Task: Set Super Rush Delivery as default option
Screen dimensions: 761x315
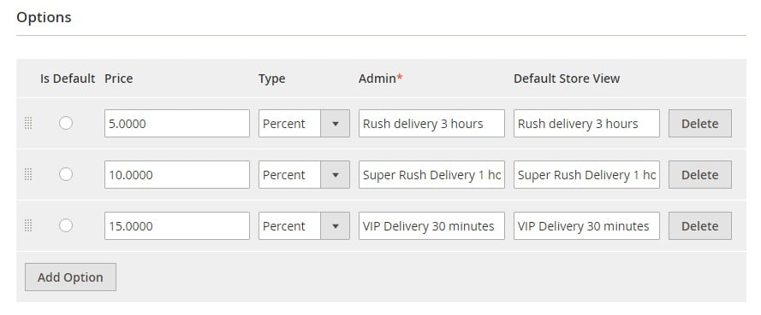Action: [66, 174]
